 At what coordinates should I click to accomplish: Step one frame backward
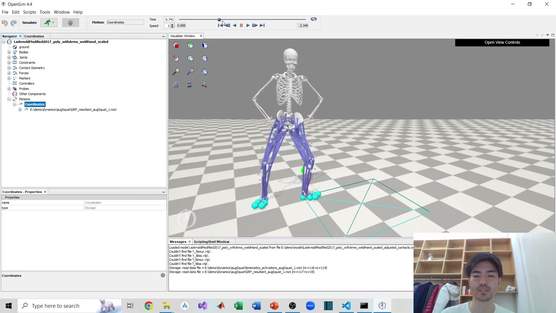(x=227, y=25)
